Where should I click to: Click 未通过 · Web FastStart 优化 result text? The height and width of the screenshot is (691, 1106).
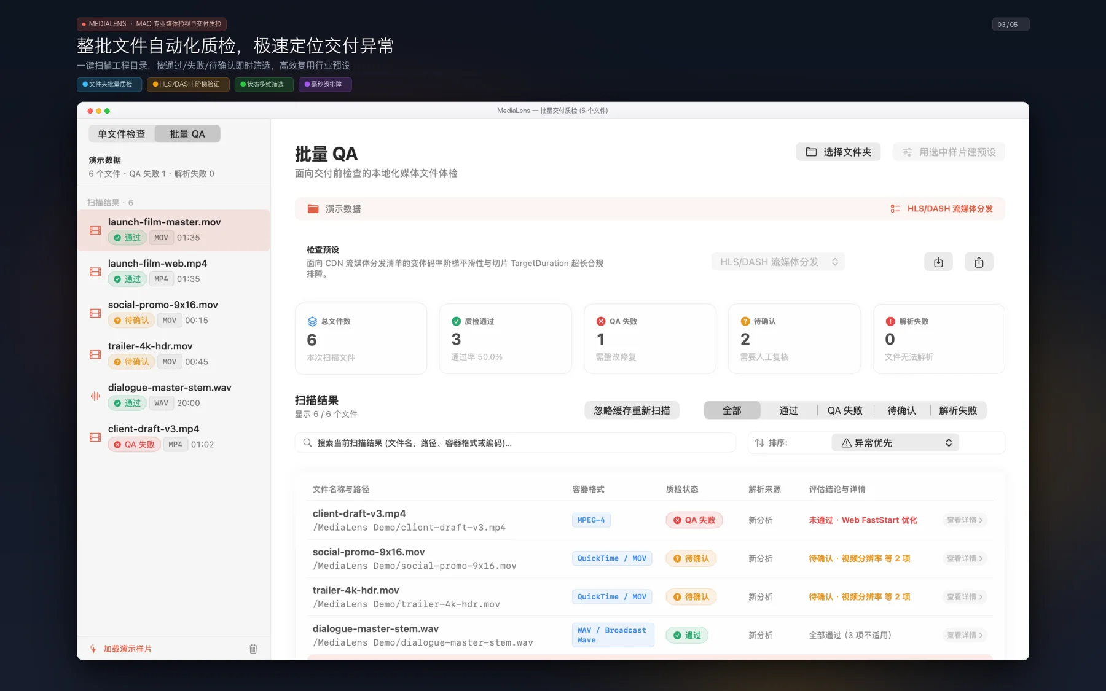pyautogui.click(x=863, y=520)
